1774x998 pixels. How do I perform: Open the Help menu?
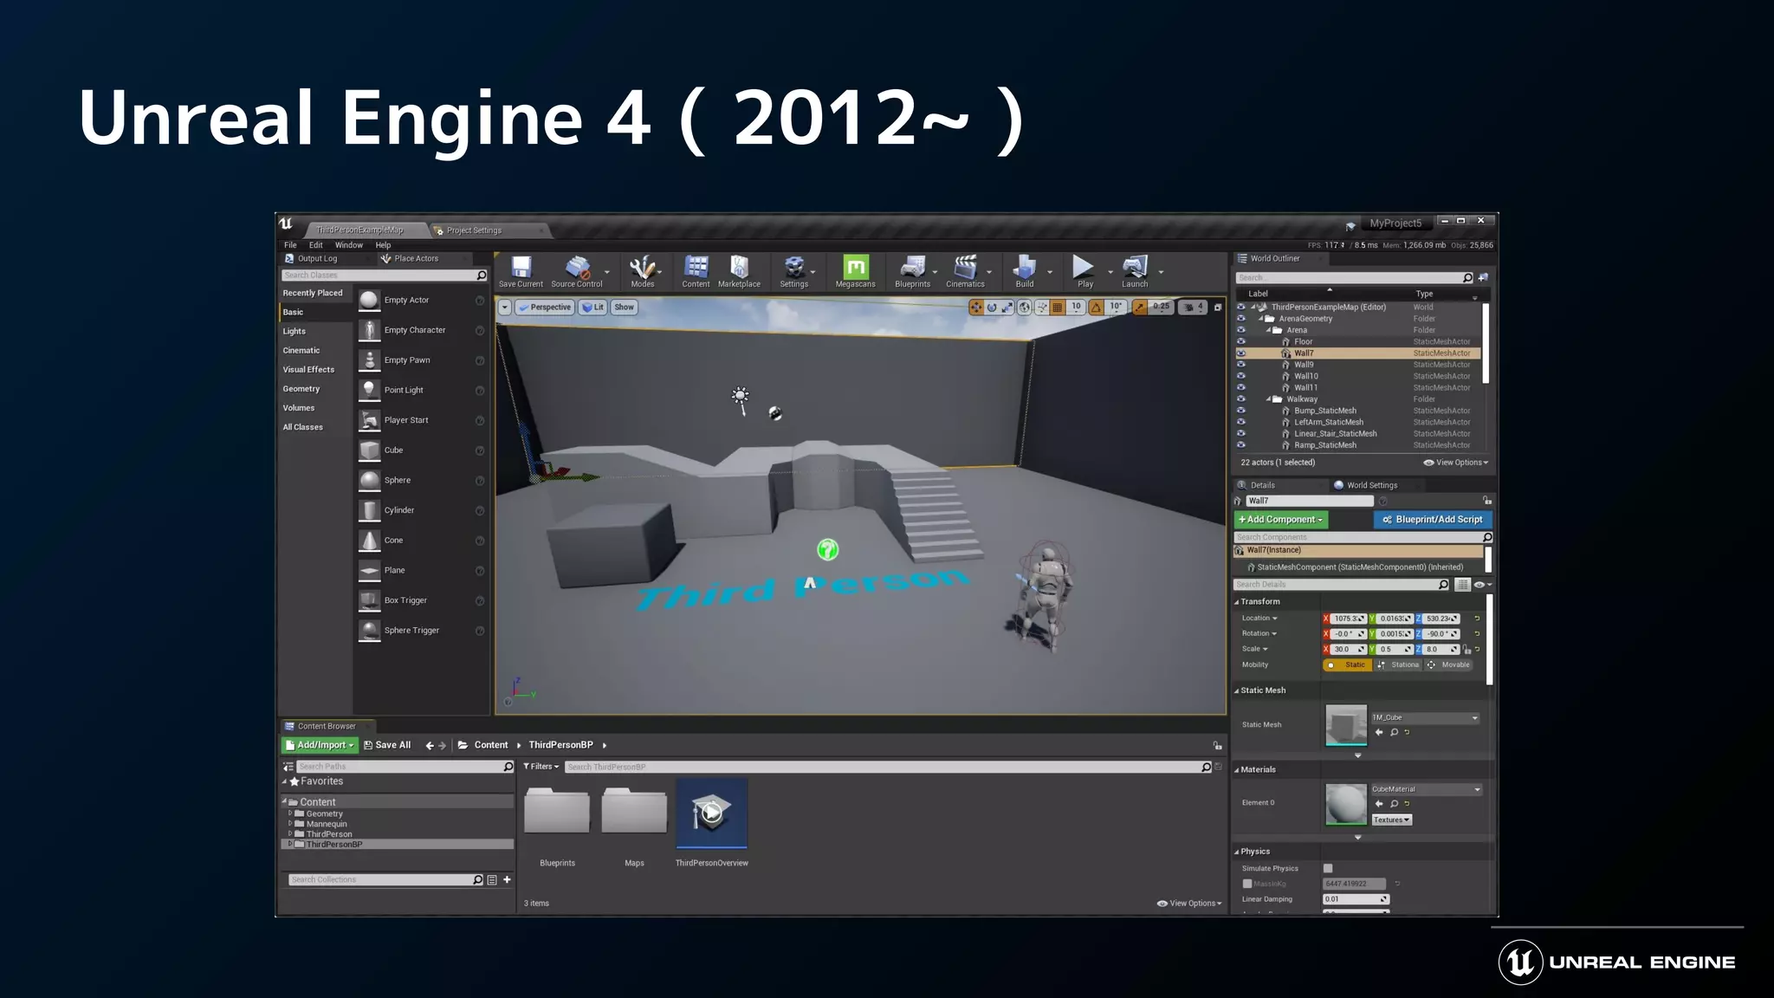[x=383, y=245]
